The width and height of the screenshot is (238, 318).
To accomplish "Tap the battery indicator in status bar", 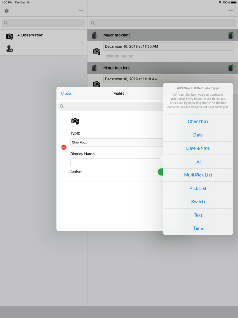I will click(233, 2).
